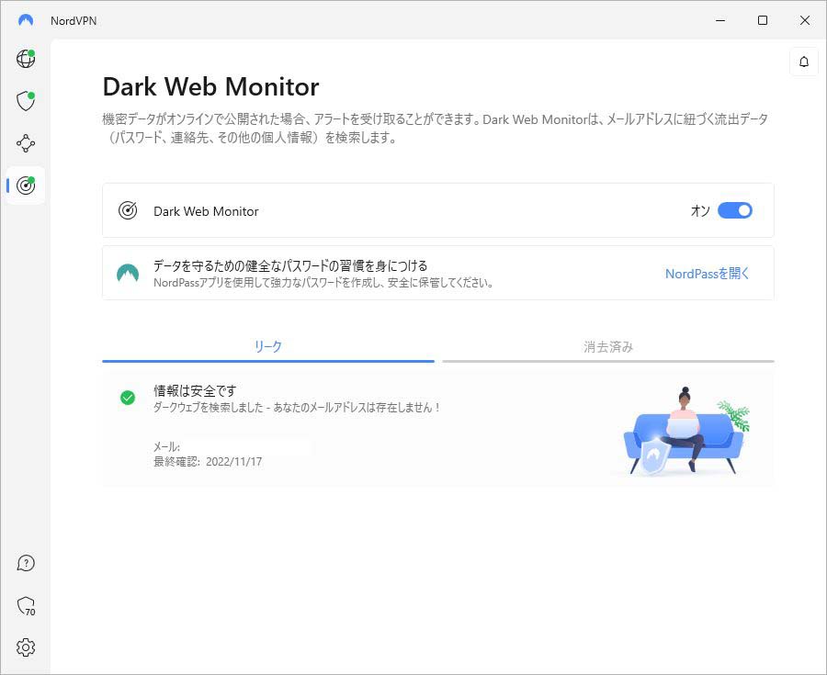Click the 最終確認: 2022/11/17 text

pyautogui.click(x=208, y=462)
